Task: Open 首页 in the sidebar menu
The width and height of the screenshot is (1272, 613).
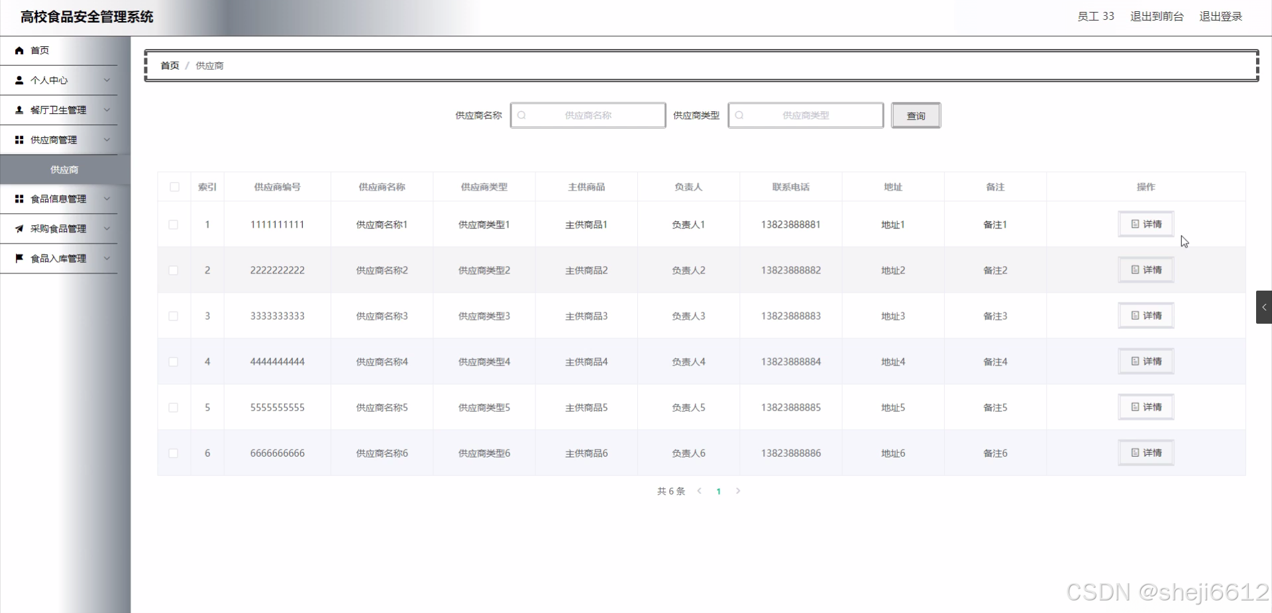Action: tap(59, 50)
